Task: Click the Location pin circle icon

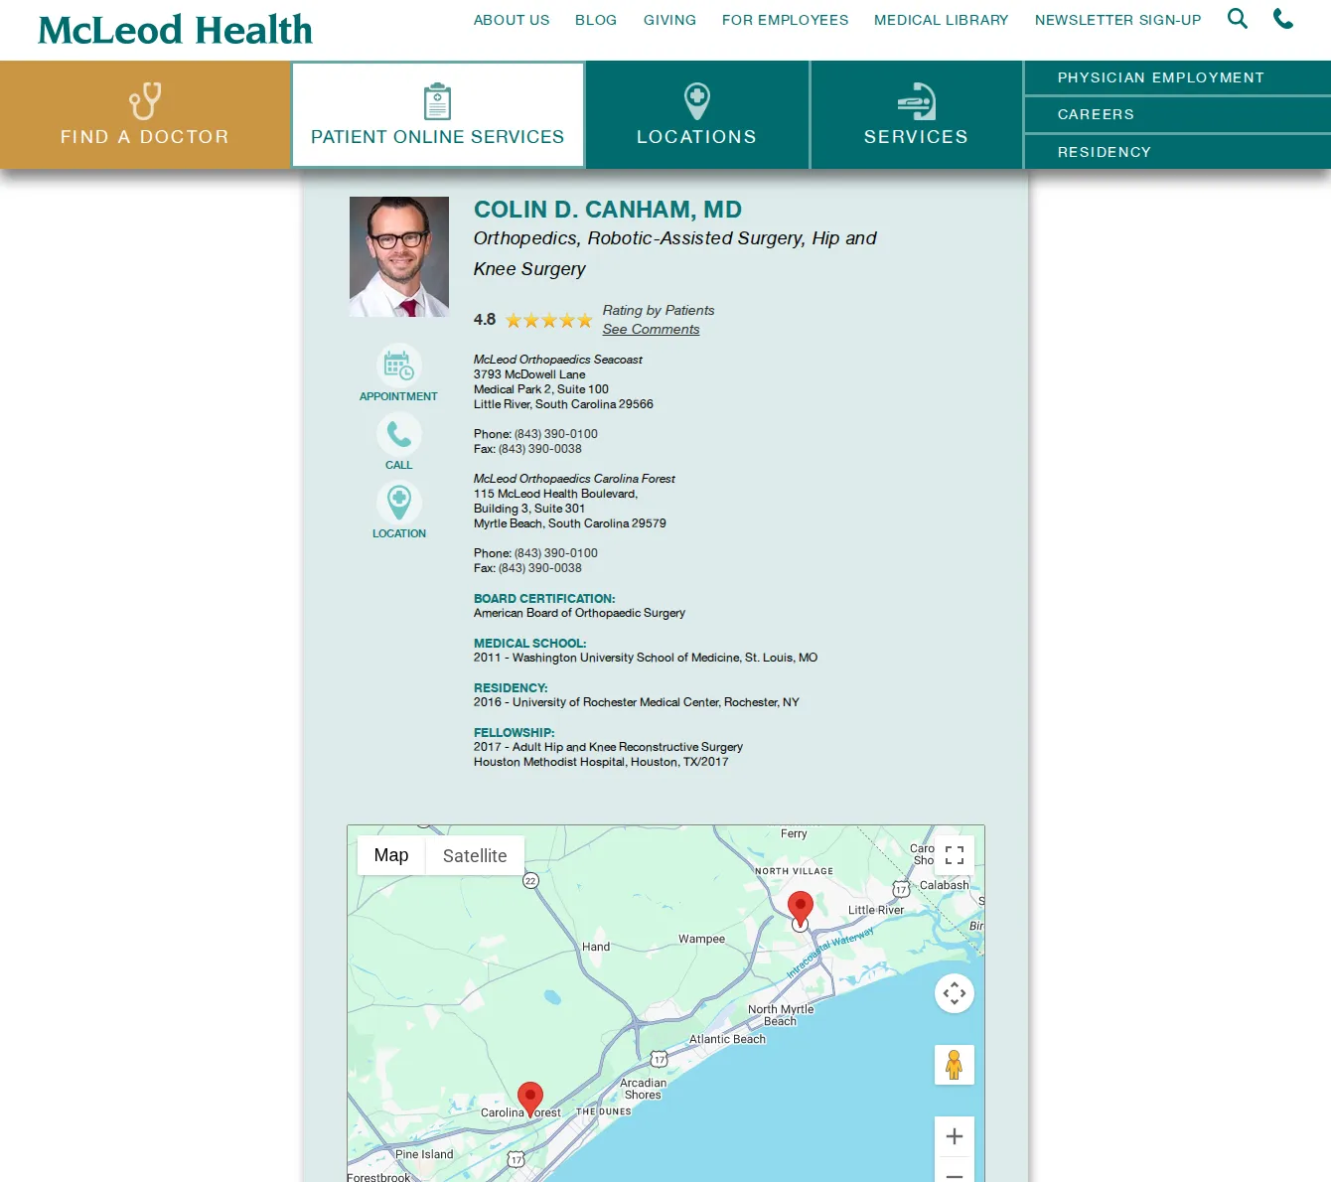Action: pos(398,503)
